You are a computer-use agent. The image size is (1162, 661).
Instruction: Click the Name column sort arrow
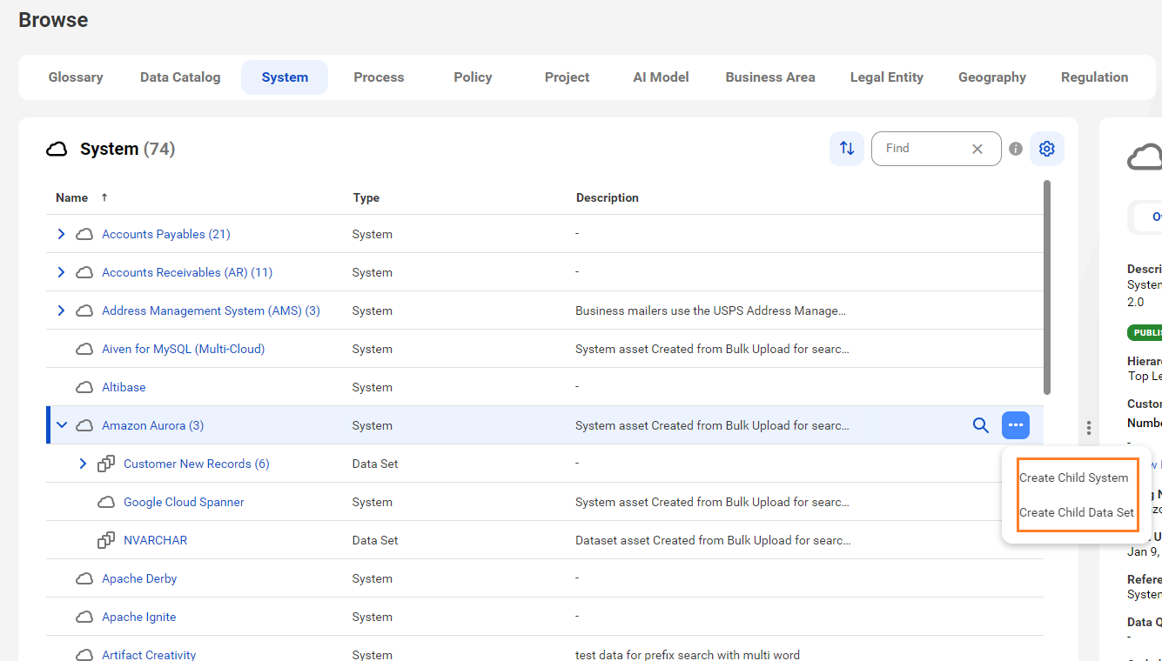(104, 197)
